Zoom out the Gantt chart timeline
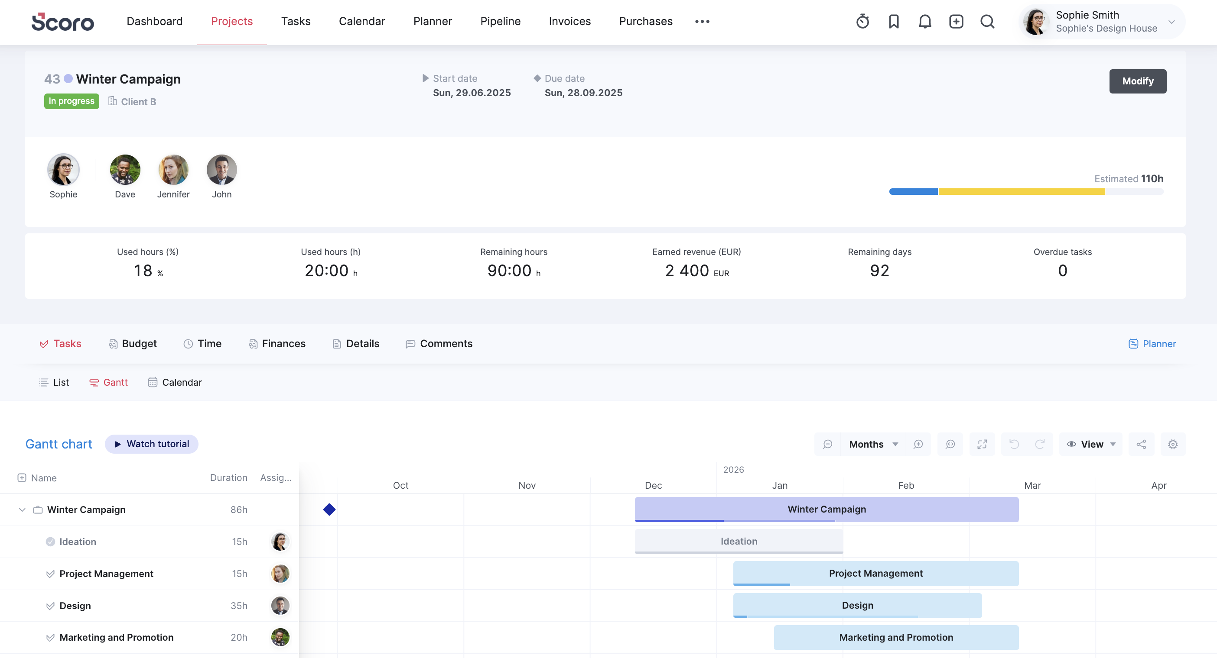The width and height of the screenshot is (1217, 658). [827, 444]
